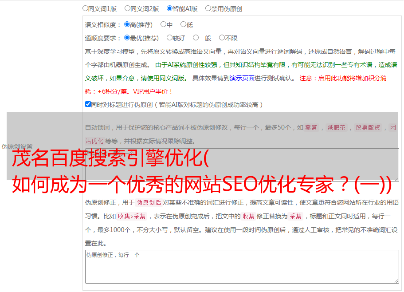The width and height of the screenshot is (404, 292).
Task: Open the 演示页面 link
Action: [242, 78]
